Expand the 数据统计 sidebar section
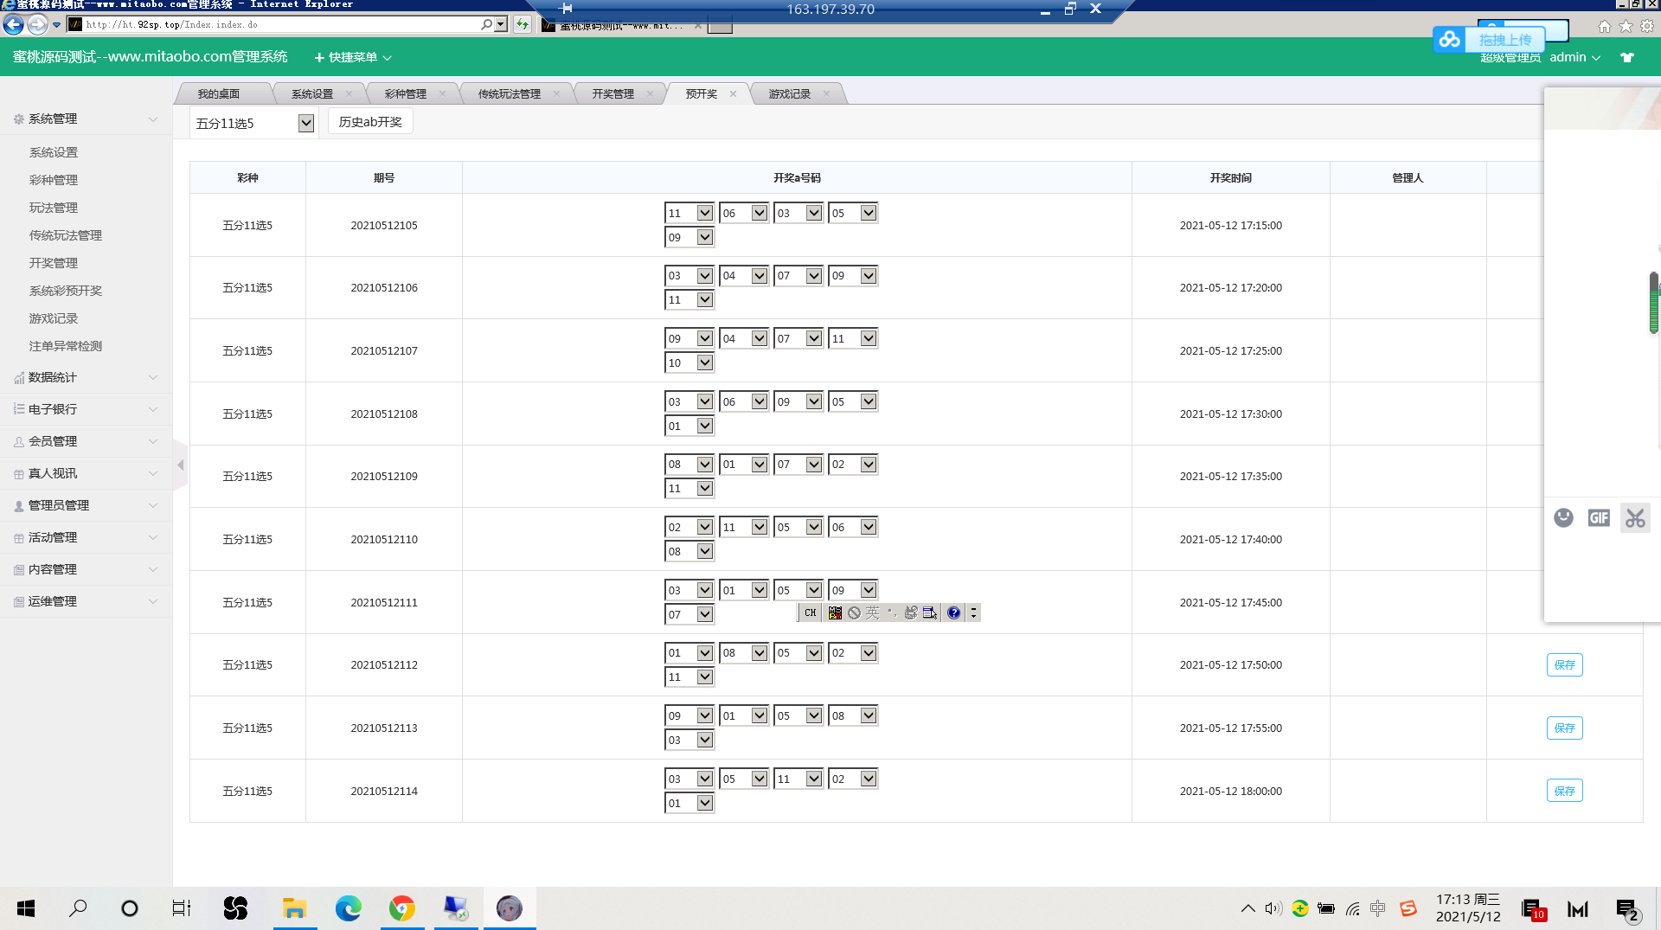The height and width of the screenshot is (930, 1661). (86, 377)
